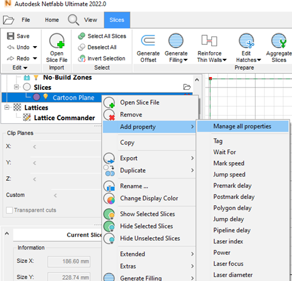The width and height of the screenshot is (292, 281).
Task: Click the Z clip plane left arrow
Action: click(x=35, y=179)
